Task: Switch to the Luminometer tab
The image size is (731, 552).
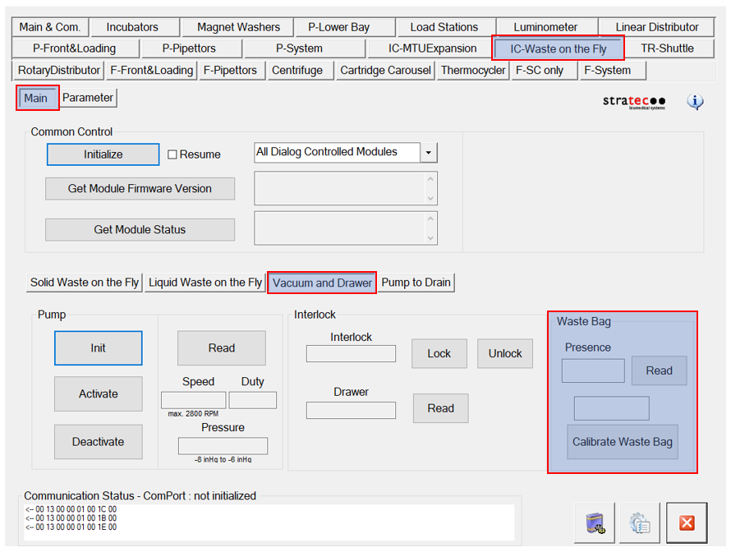Action: click(545, 27)
